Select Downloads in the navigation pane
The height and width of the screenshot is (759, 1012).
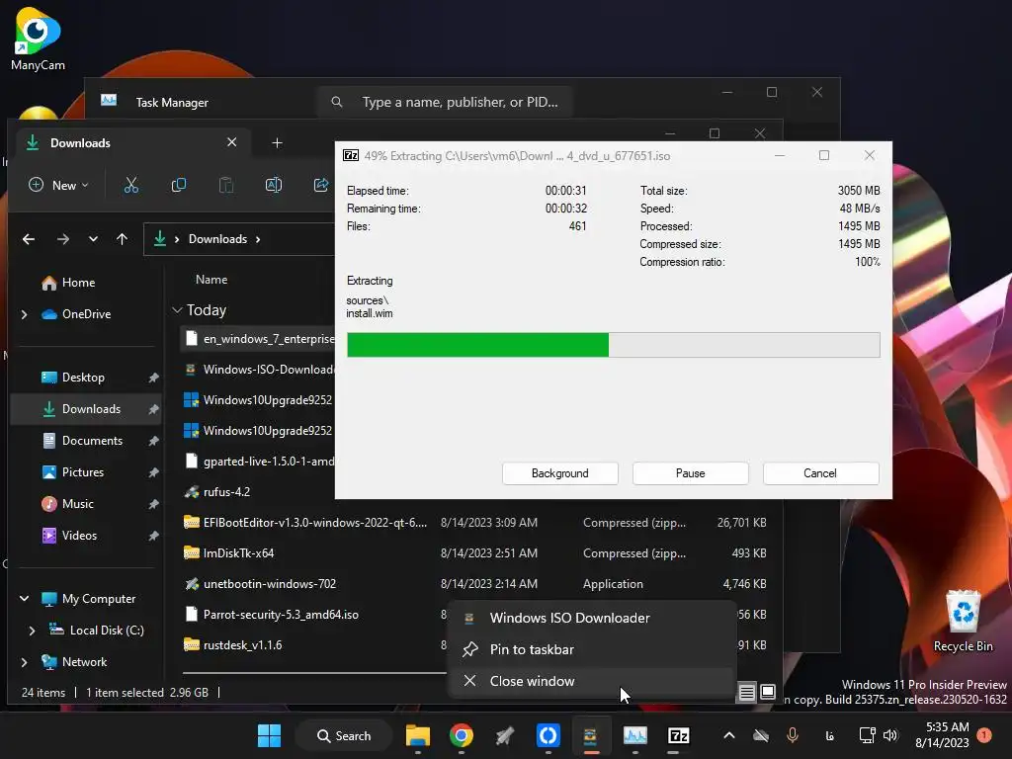[84, 409]
